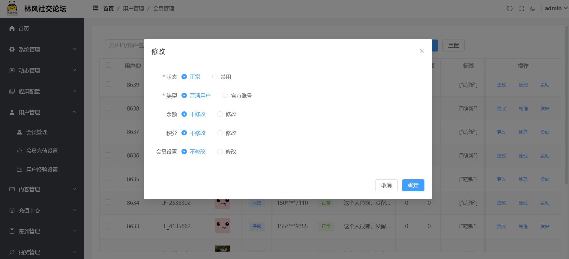Viewport: 569px width, 259px height.
Task: Check the select-all header checkbox
Action: pos(109,65)
